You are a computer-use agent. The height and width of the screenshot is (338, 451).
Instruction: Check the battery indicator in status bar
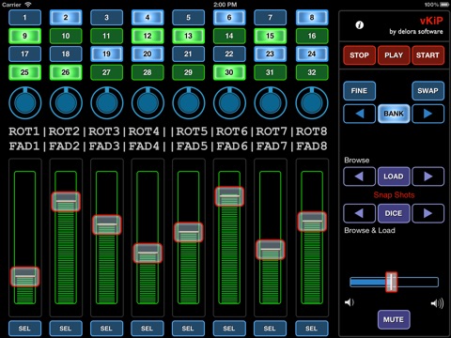pyautogui.click(x=444, y=5)
